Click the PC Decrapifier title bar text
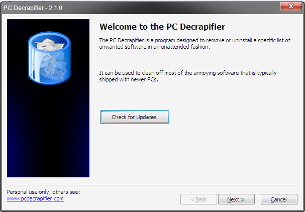 pyautogui.click(x=24, y=8)
